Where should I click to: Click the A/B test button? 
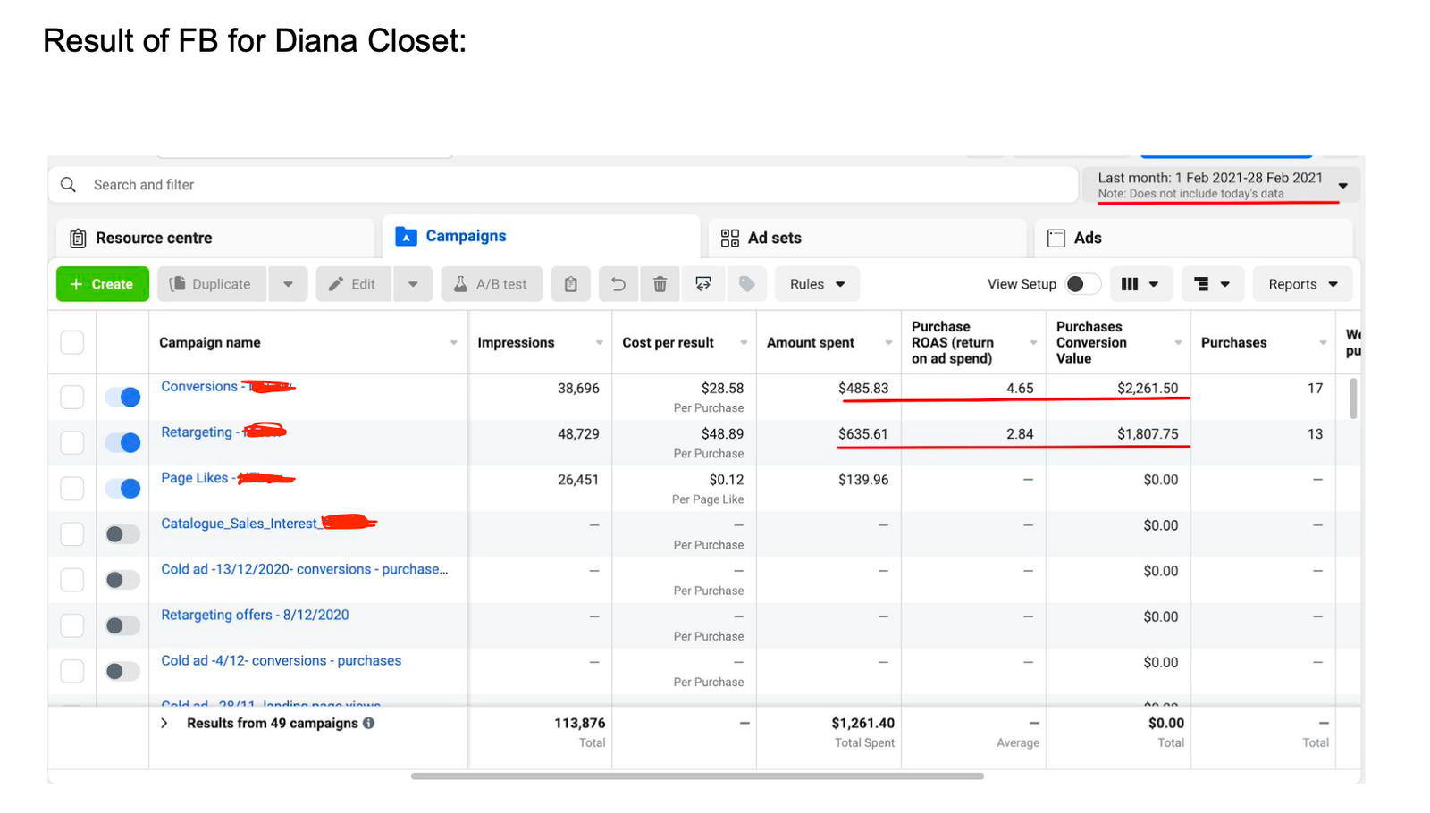click(491, 284)
